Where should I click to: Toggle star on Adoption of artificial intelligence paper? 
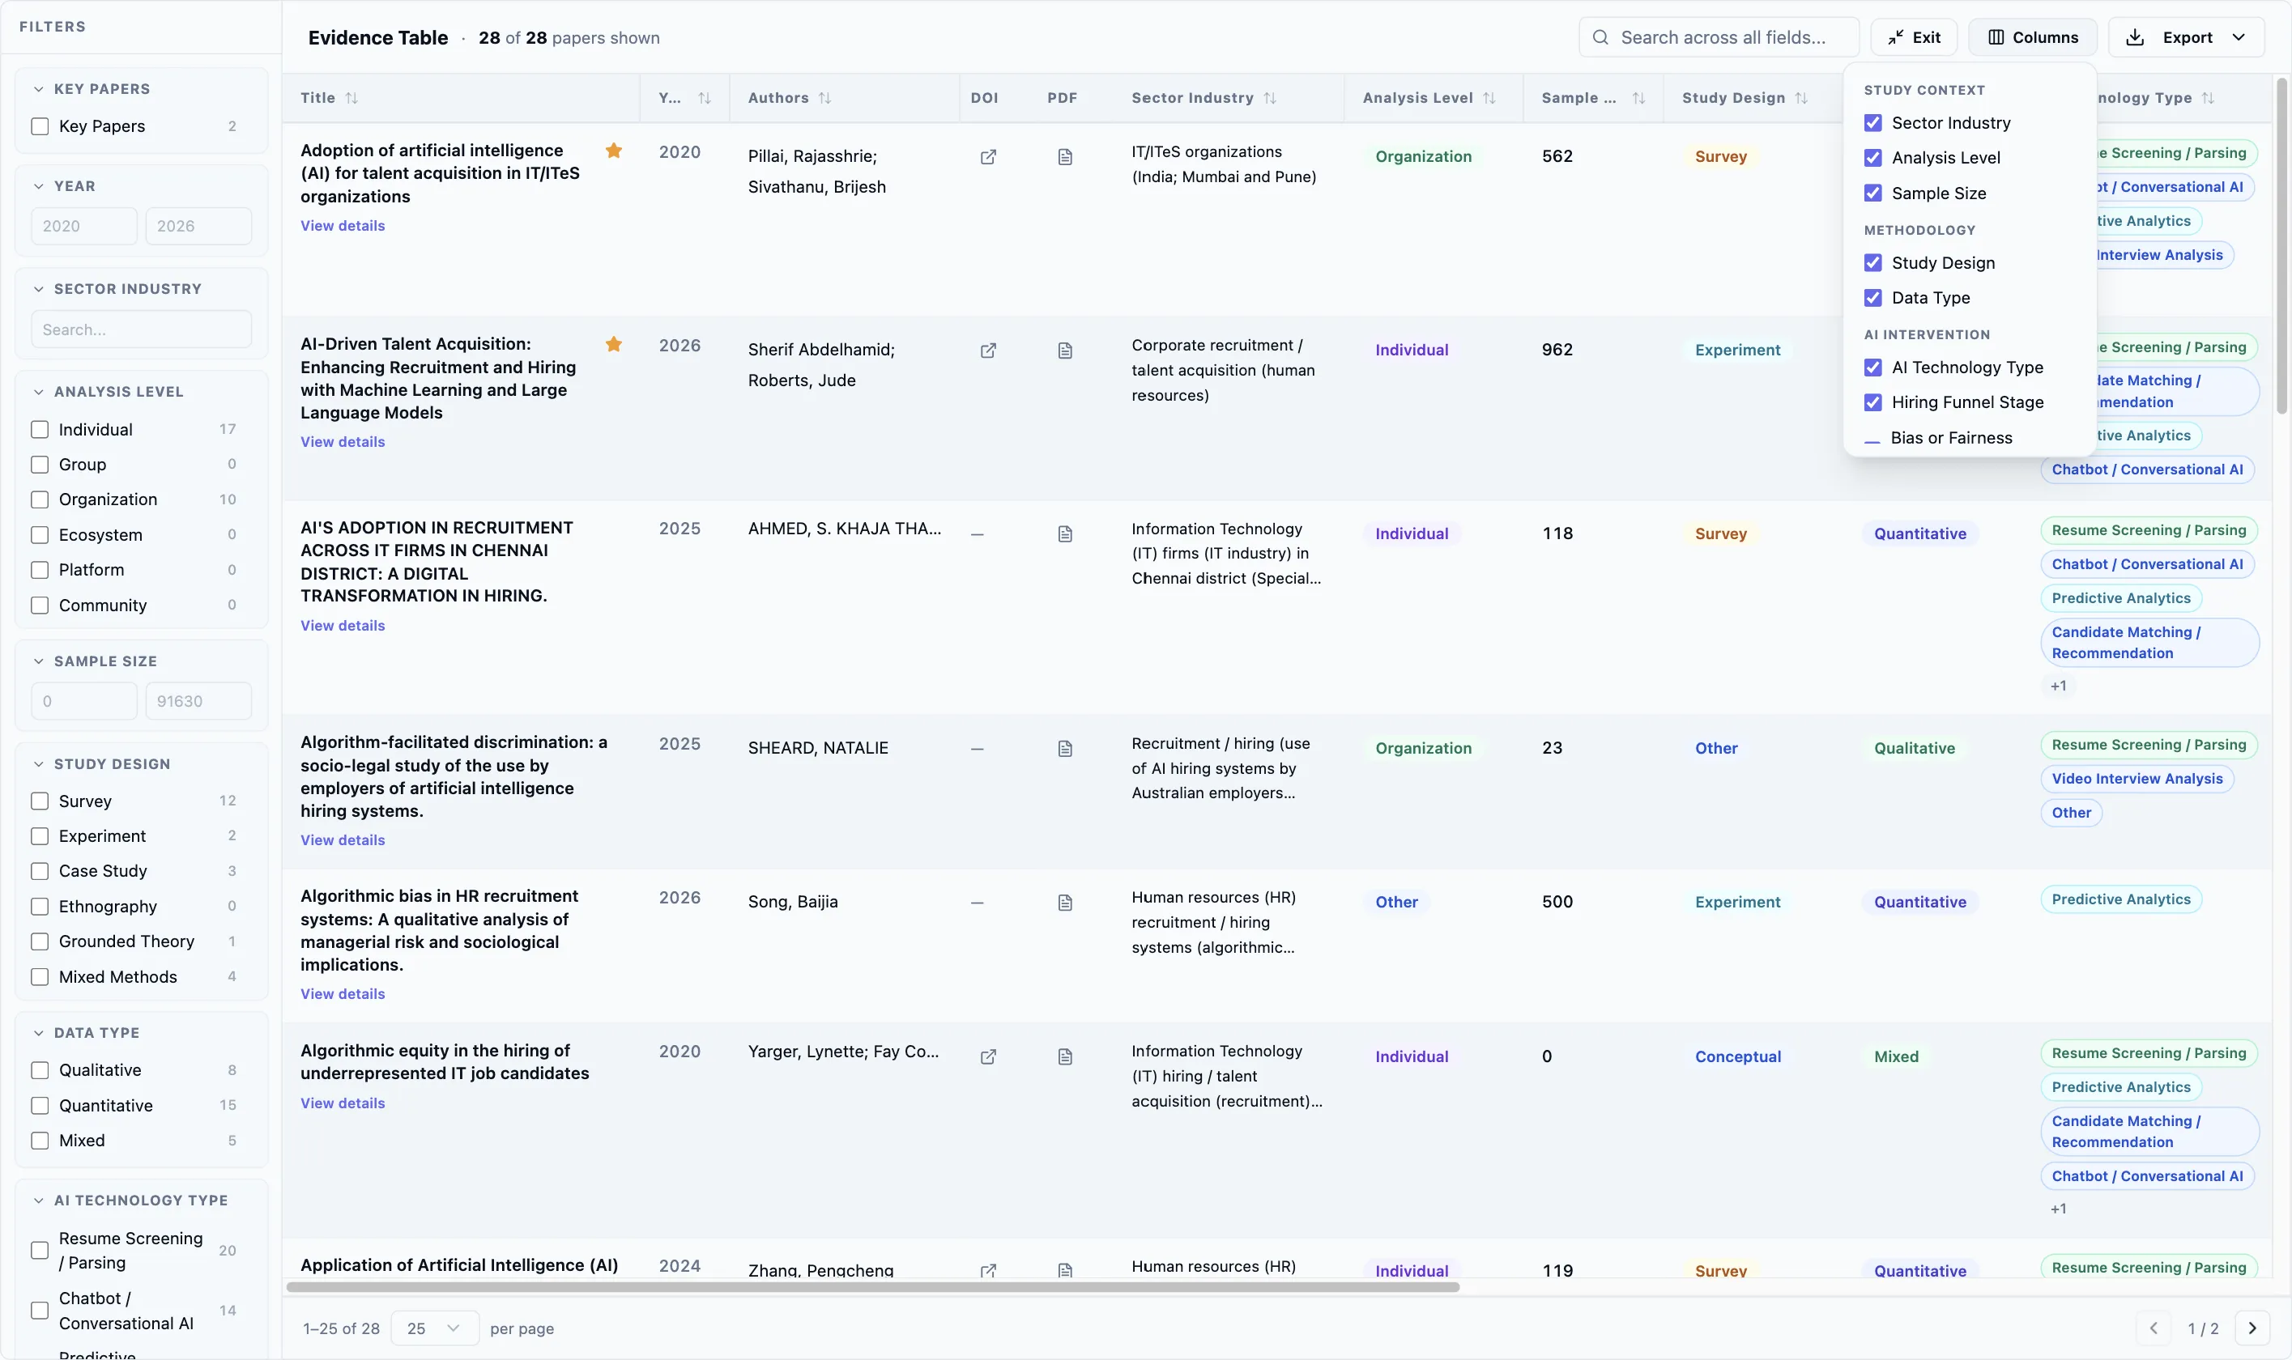[613, 151]
